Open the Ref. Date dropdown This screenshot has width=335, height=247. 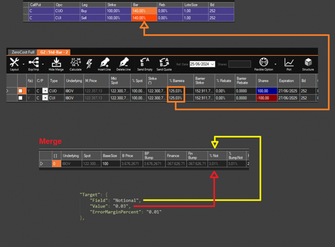click(213, 64)
